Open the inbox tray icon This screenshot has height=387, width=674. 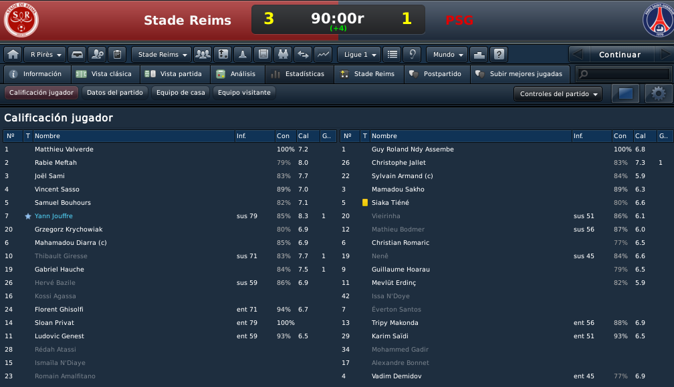(77, 55)
